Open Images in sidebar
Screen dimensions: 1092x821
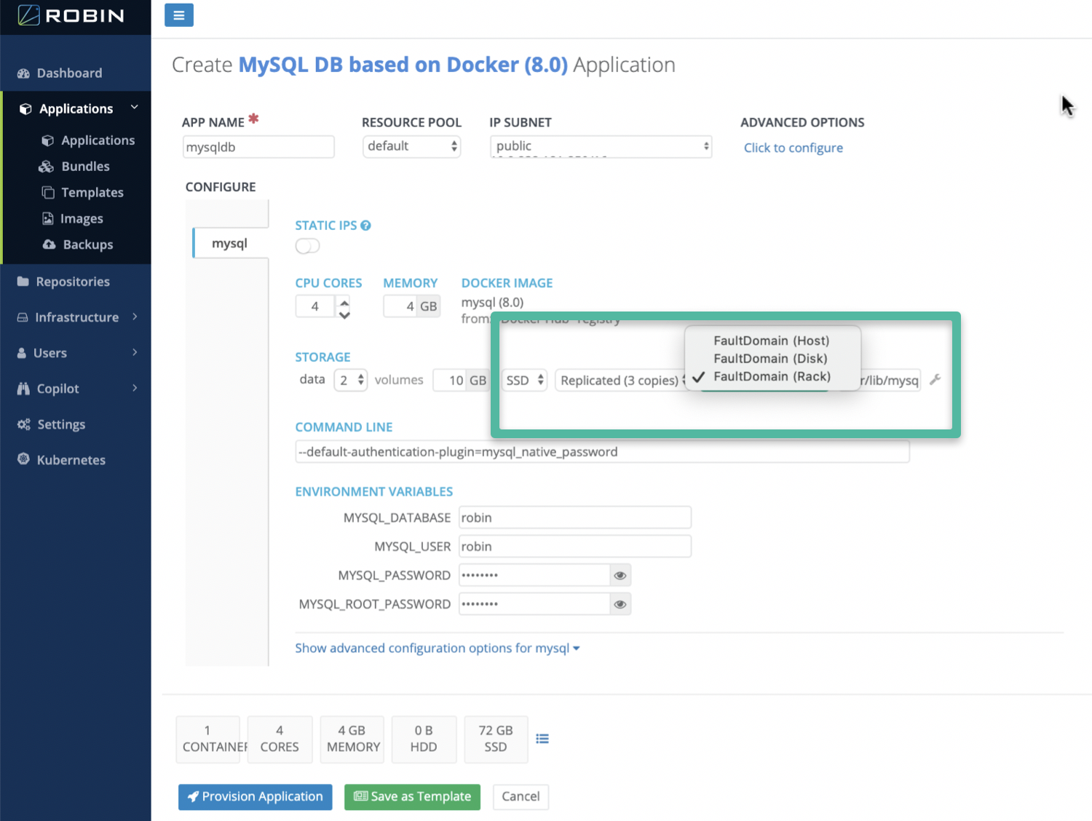(82, 219)
